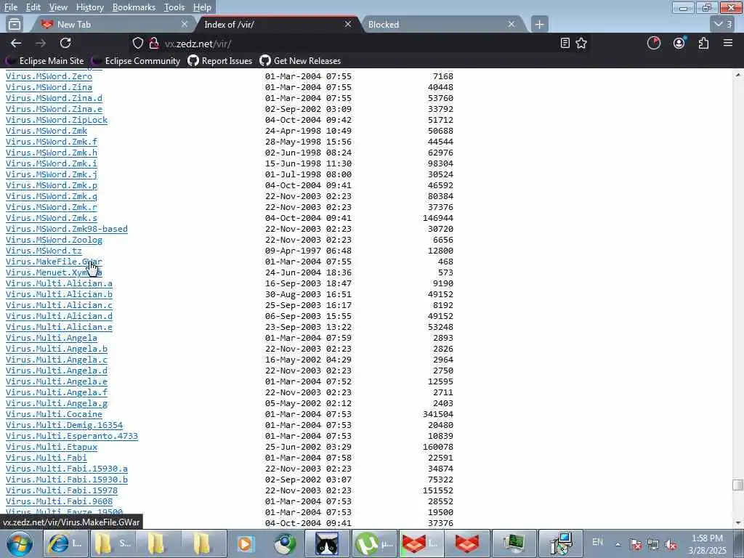Open the Virus.Multi.Etapux link
Image resolution: width=744 pixels, height=558 pixels.
[52, 447]
